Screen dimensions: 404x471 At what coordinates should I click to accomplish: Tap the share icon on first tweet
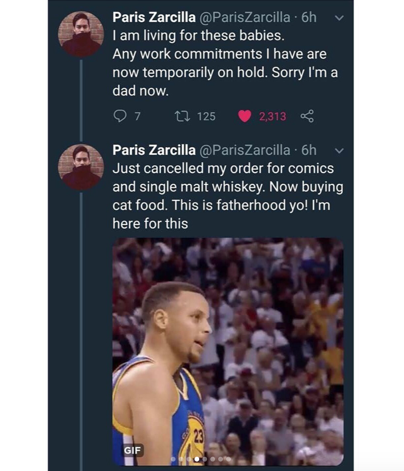307,116
